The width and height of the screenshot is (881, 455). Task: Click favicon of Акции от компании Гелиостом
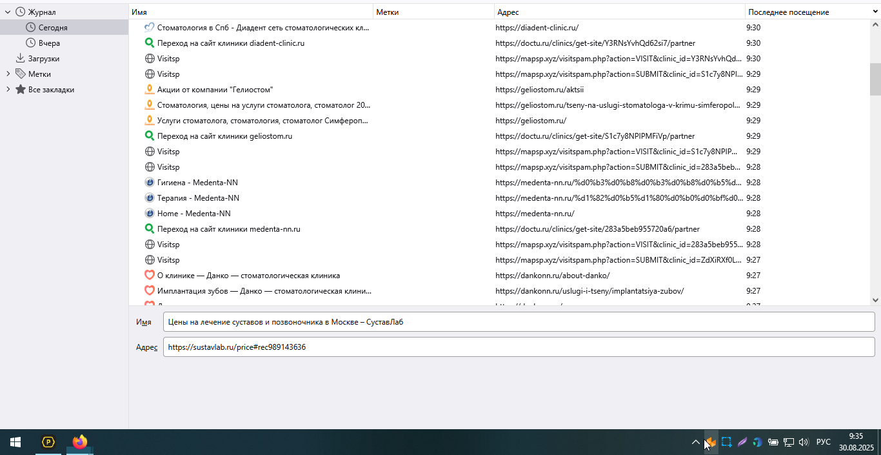point(150,89)
